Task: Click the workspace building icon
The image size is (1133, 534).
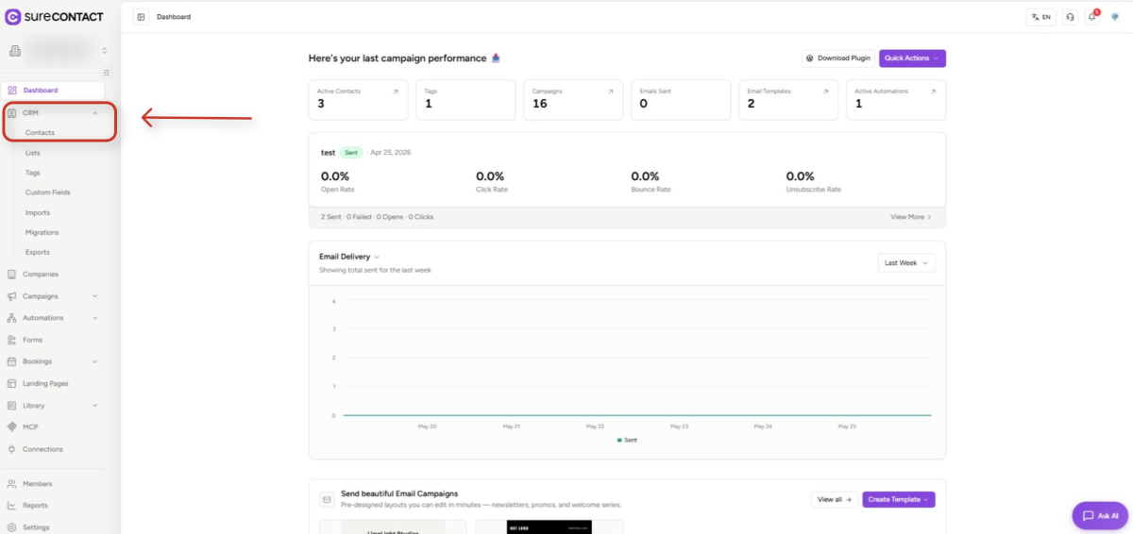Action: pyautogui.click(x=15, y=50)
